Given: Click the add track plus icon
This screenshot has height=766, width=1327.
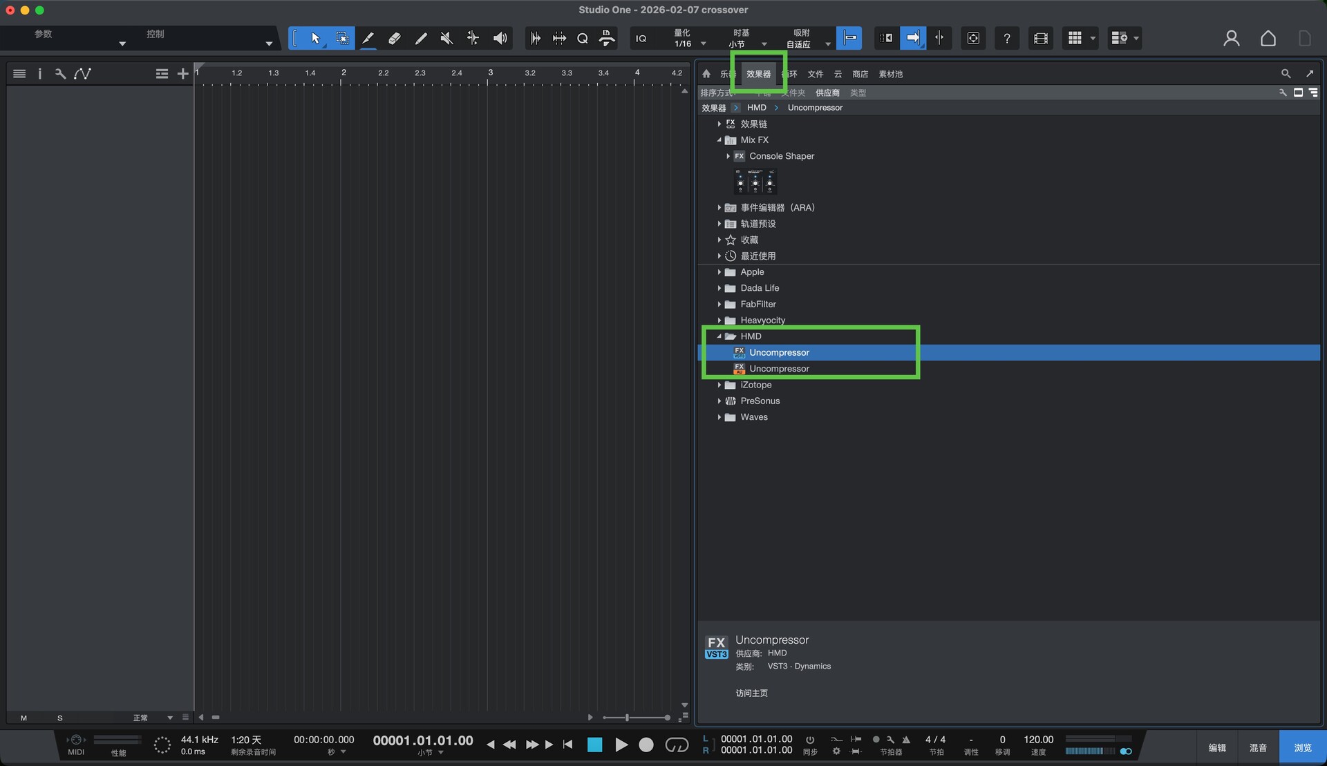Looking at the screenshot, I should [x=182, y=74].
